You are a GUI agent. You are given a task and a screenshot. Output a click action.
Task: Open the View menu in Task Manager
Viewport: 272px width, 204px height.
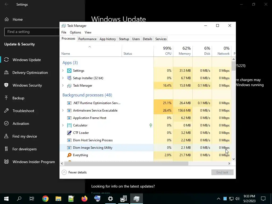click(88, 32)
